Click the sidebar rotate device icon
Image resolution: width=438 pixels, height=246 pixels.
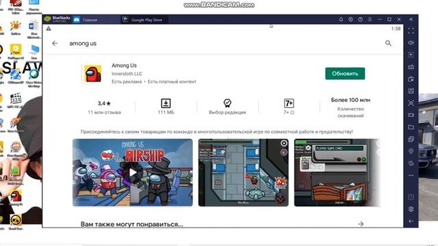(x=411, y=163)
